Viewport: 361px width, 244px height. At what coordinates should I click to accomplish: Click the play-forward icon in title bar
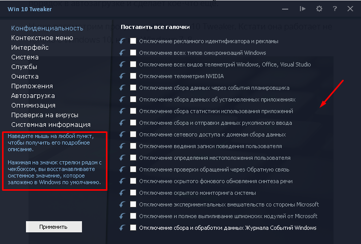pyautogui.click(x=302, y=9)
